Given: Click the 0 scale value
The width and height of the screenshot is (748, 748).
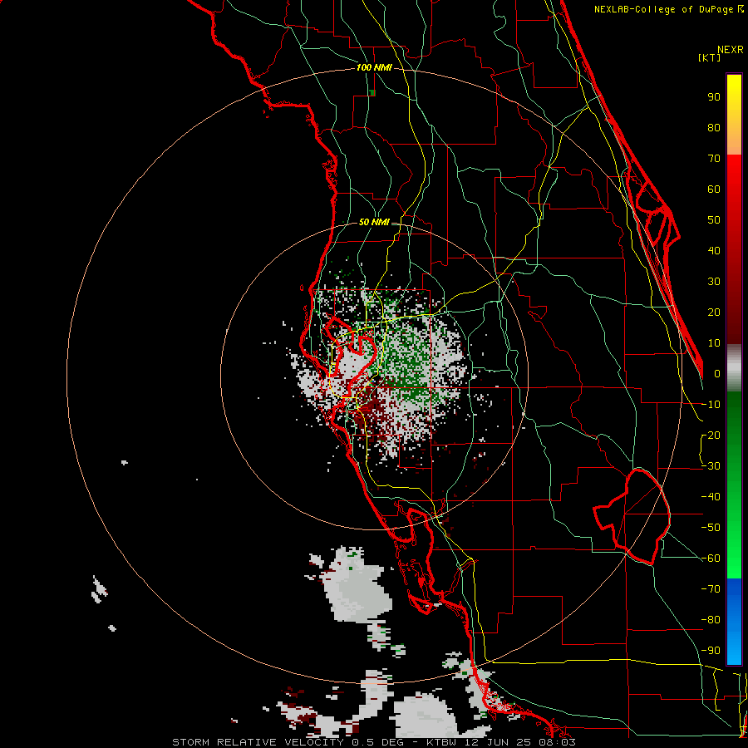Looking at the screenshot, I should coord(717,373).
